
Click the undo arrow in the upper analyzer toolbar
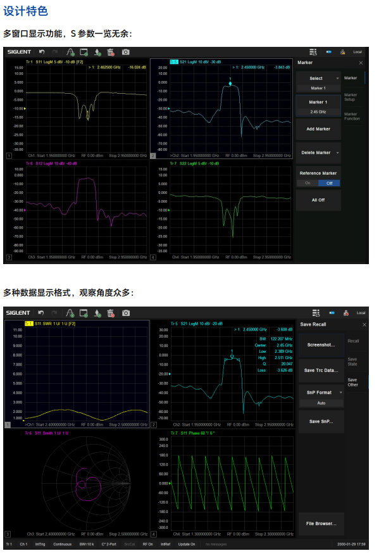pyautogui.click(x=42, y=52)
